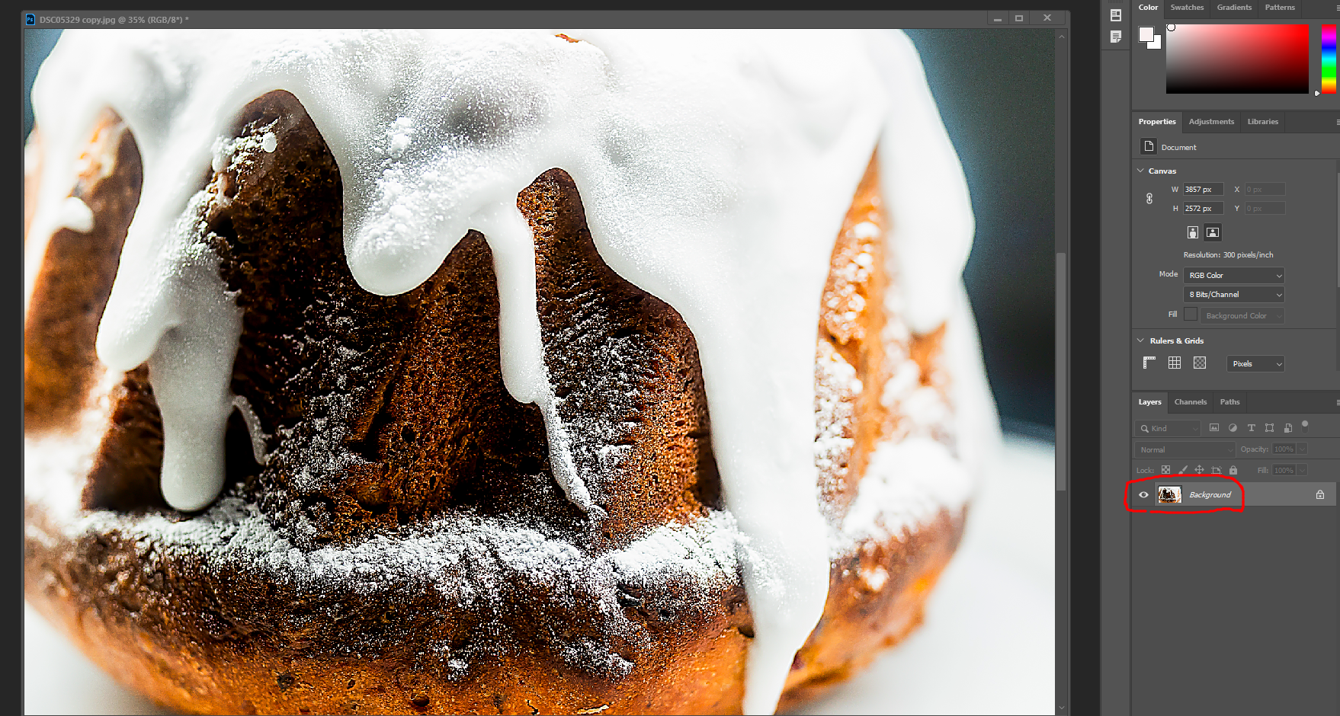
Task: Toggle the layer filtering on/off switch
Action: click(1305, 426)
